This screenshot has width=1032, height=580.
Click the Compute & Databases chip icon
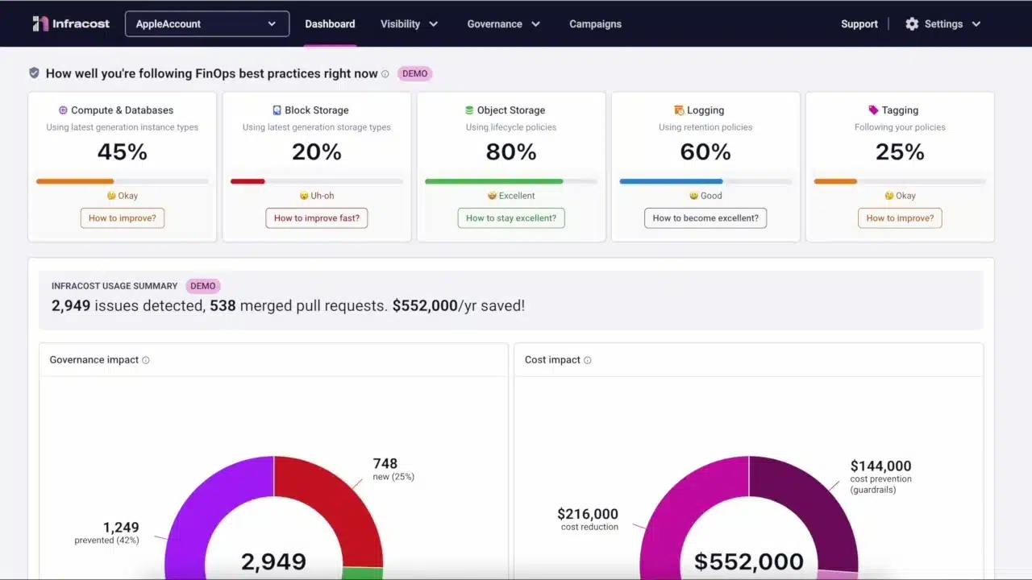point(63,110)
